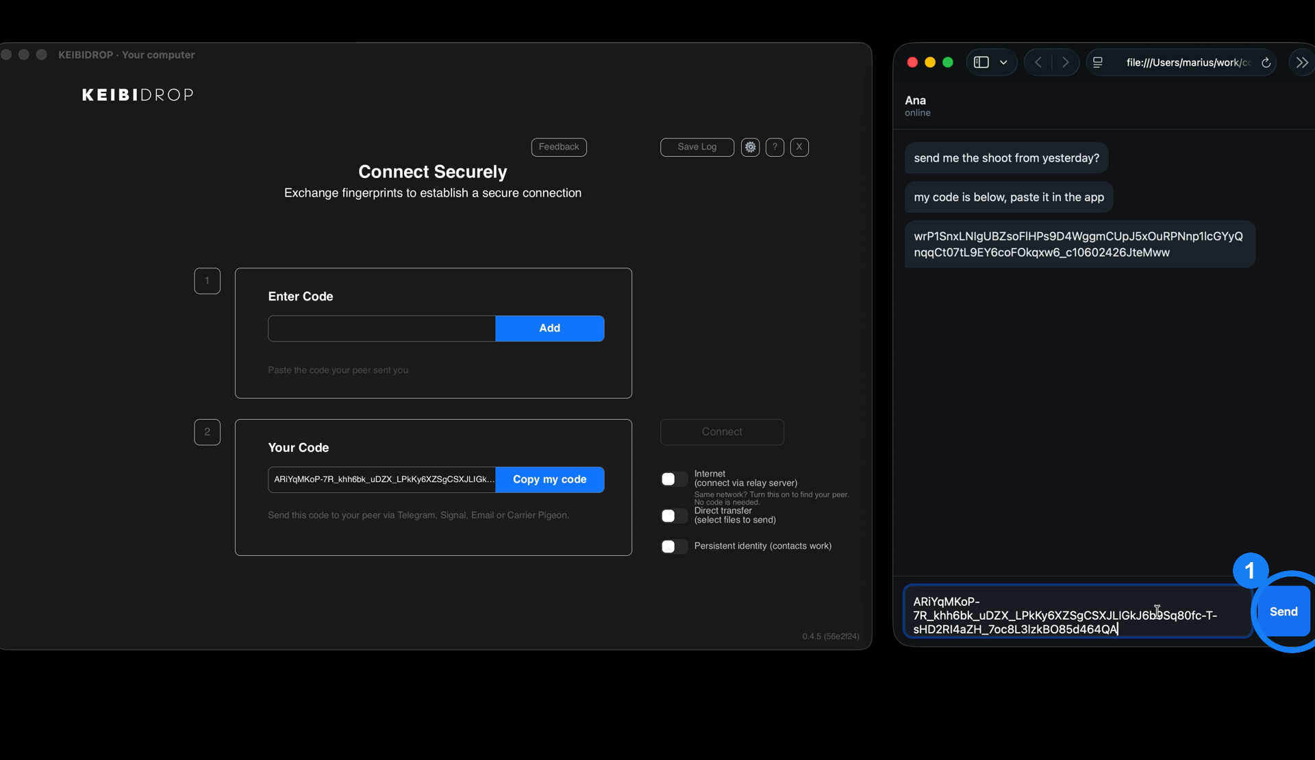
Task: Click the Connect Securely heading
Action: point(433,172)
